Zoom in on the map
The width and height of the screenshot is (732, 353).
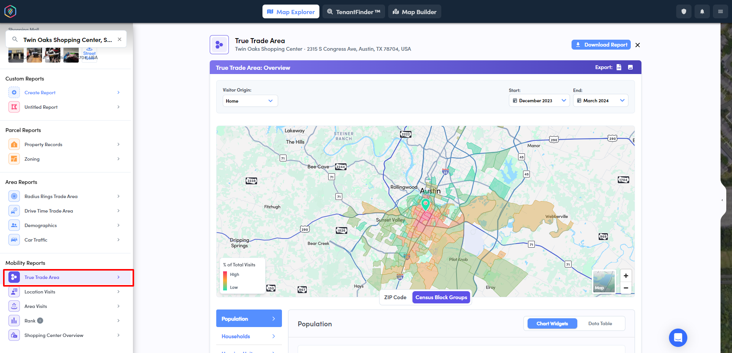(626, 276)
